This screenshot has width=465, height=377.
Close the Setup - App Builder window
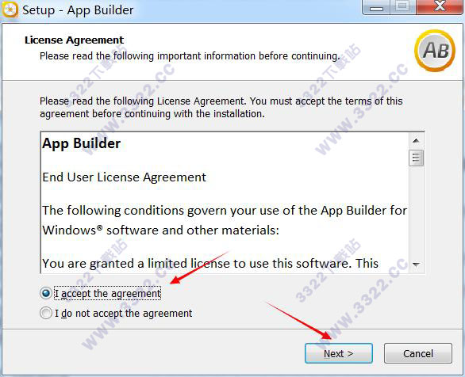tap(440, 7)
